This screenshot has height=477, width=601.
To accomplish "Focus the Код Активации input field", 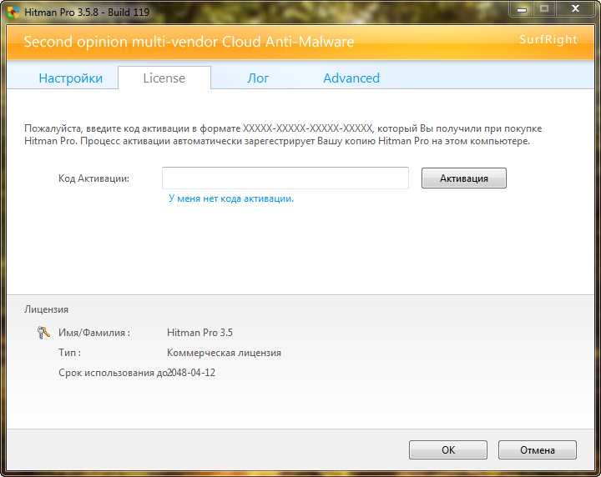I will [285, 178].
